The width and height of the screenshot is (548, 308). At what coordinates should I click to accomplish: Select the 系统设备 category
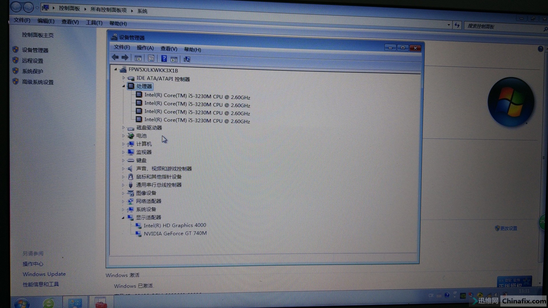pyautogui.click(x=146, y=209)
